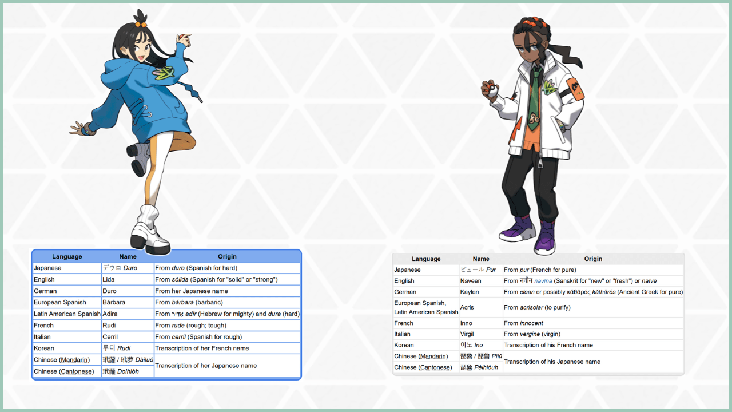Click the boy in white jacket artwork

tap(533, 136)
